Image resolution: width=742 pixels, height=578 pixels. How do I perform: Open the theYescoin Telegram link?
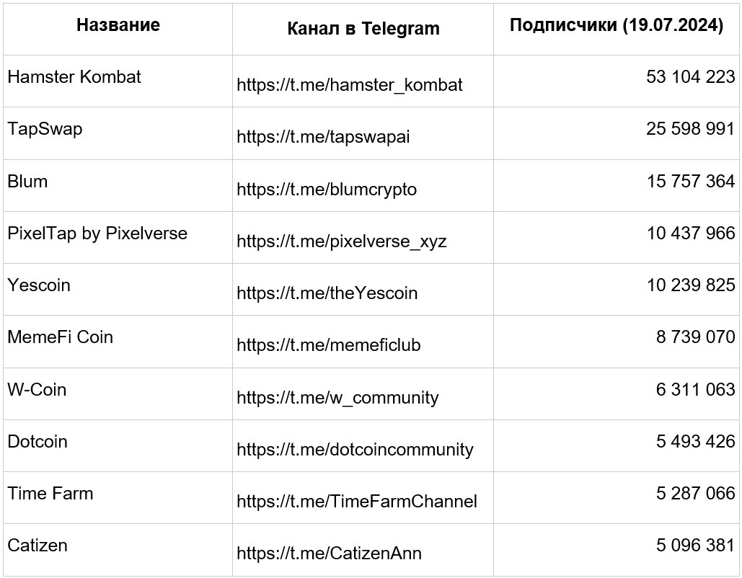point(327,293)
